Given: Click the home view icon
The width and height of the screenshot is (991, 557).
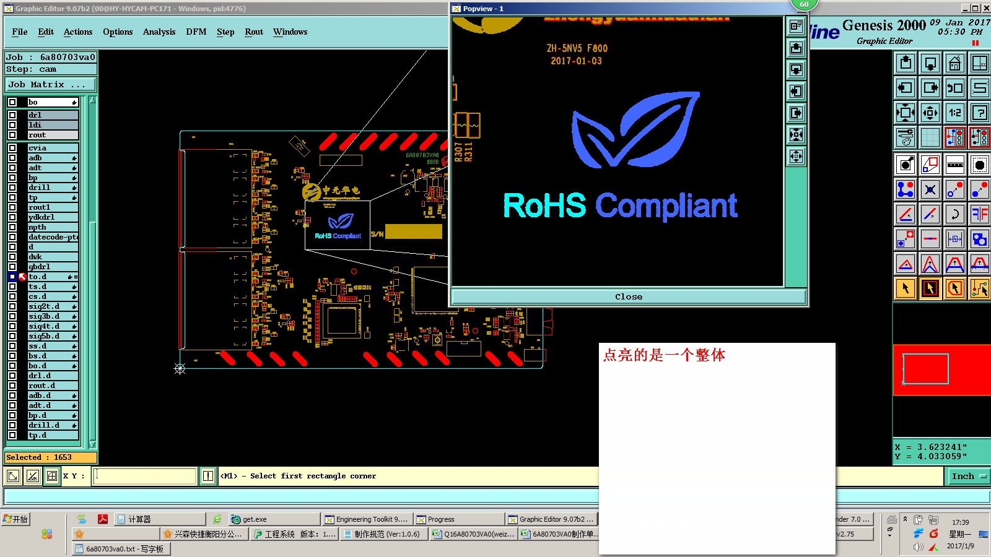Looking at the screenshot, I should tap(955, 63).
